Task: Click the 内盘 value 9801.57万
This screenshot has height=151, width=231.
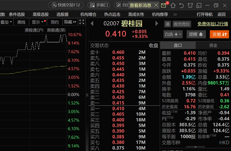Action: pos(219,83)
